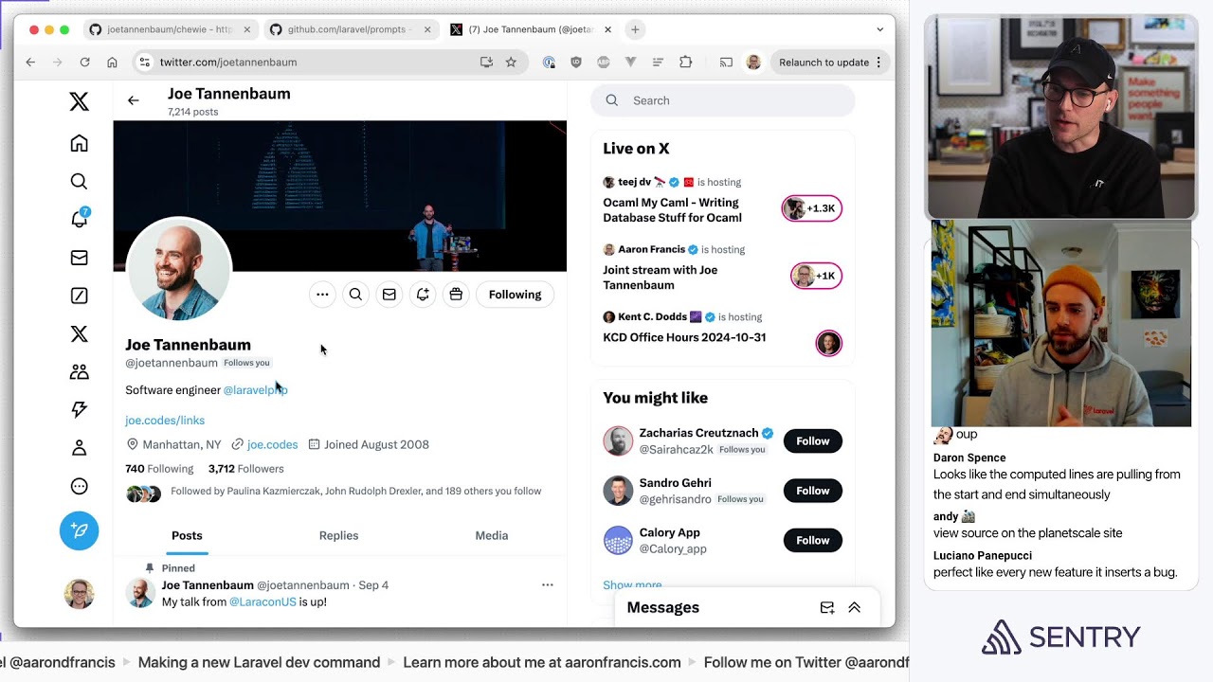Open browser tab list dropdown
Image resolution: width=1213 pixels, height=682 pixels.
coord(880,29)
